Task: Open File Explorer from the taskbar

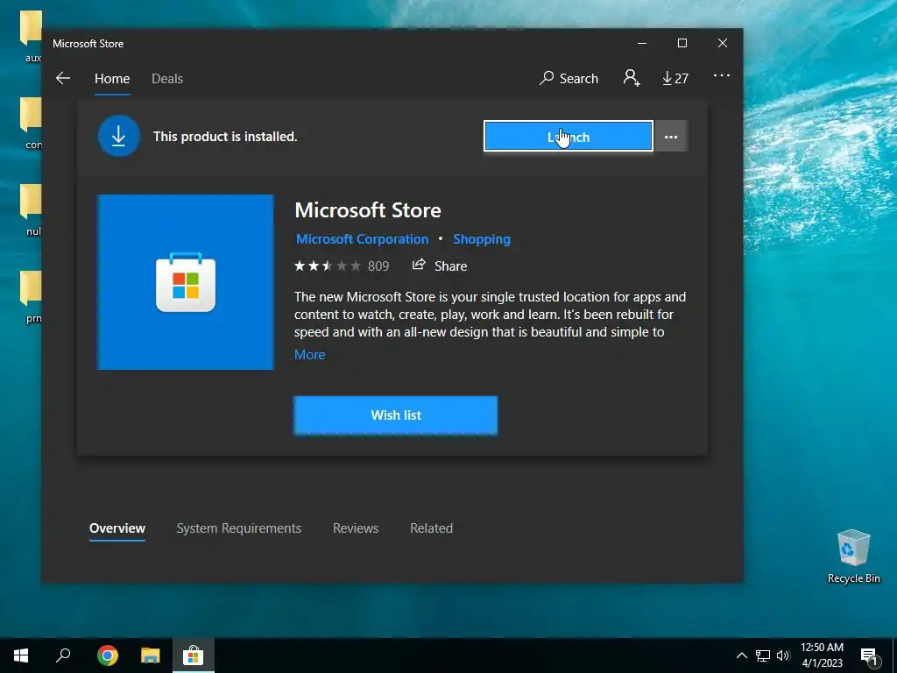Action: [151, 655]
